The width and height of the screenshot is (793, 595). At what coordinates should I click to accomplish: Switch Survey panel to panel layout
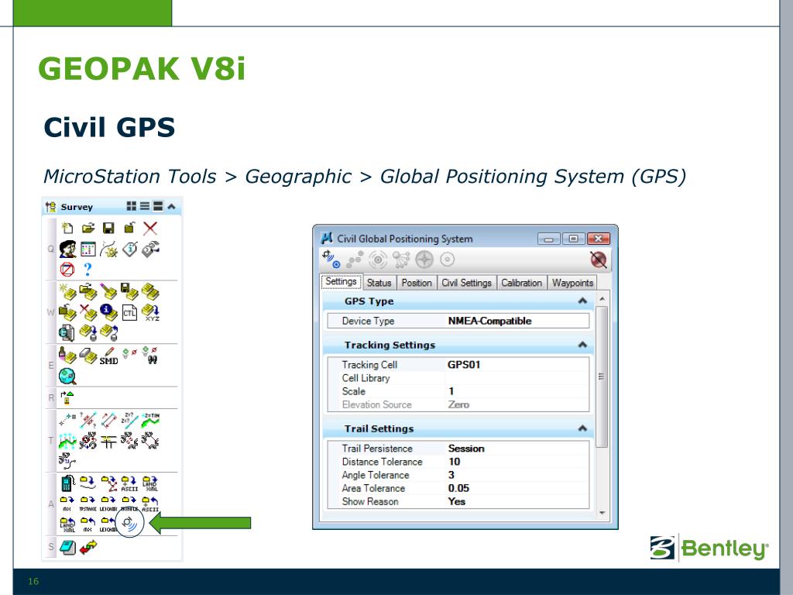click(x=158, y=206)
